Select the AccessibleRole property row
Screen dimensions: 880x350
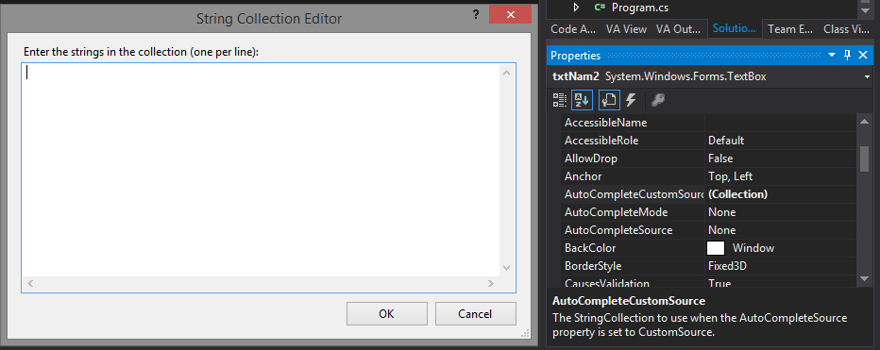click(709, 141)
